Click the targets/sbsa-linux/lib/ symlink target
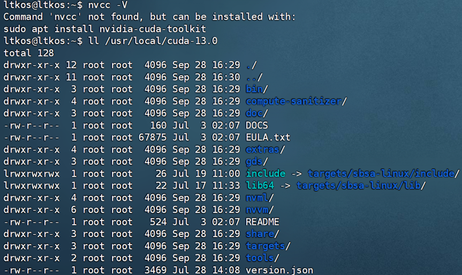The image size is (462, 275). tap(359, 186)
